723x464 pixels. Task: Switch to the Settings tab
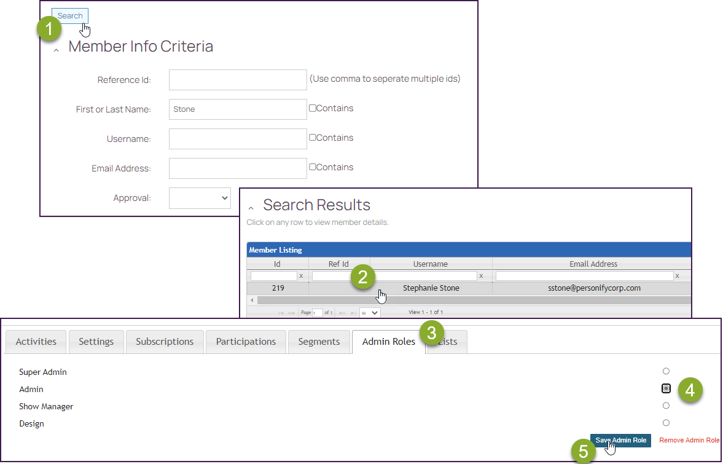click(x=96, y=342)
